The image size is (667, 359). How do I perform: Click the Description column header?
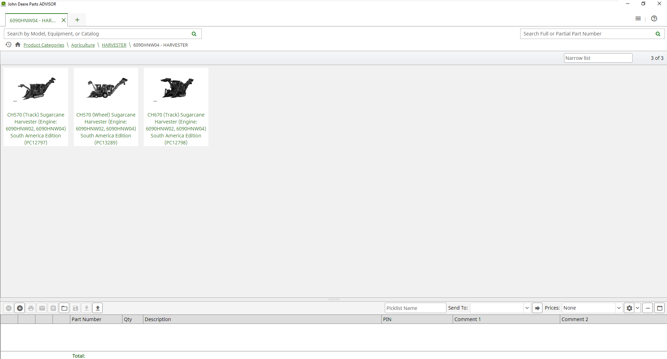262,319
